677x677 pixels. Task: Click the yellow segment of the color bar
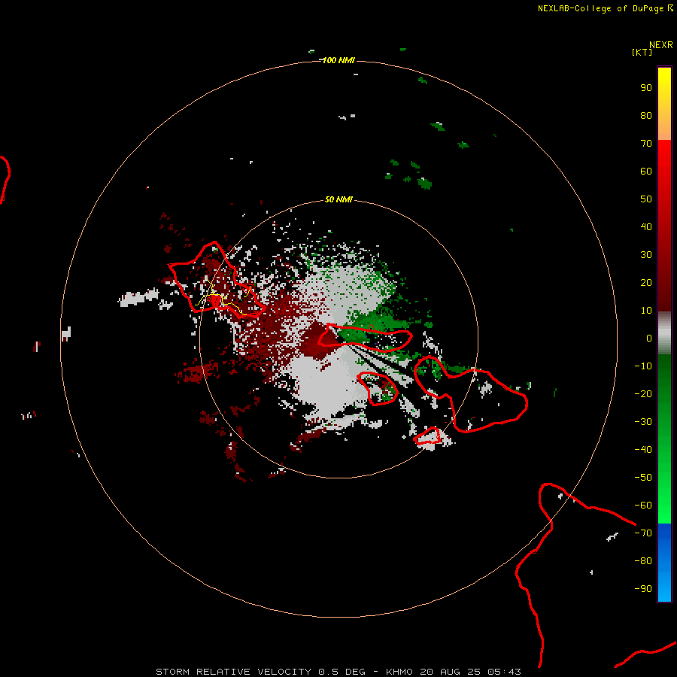[664, 104]
